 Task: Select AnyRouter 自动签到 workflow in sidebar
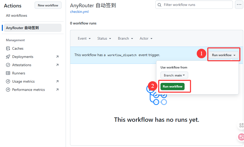(33, 28)
